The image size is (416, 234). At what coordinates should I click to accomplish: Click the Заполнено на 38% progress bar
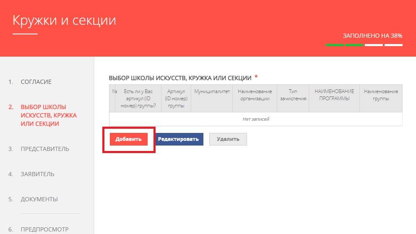click(364, 45)
